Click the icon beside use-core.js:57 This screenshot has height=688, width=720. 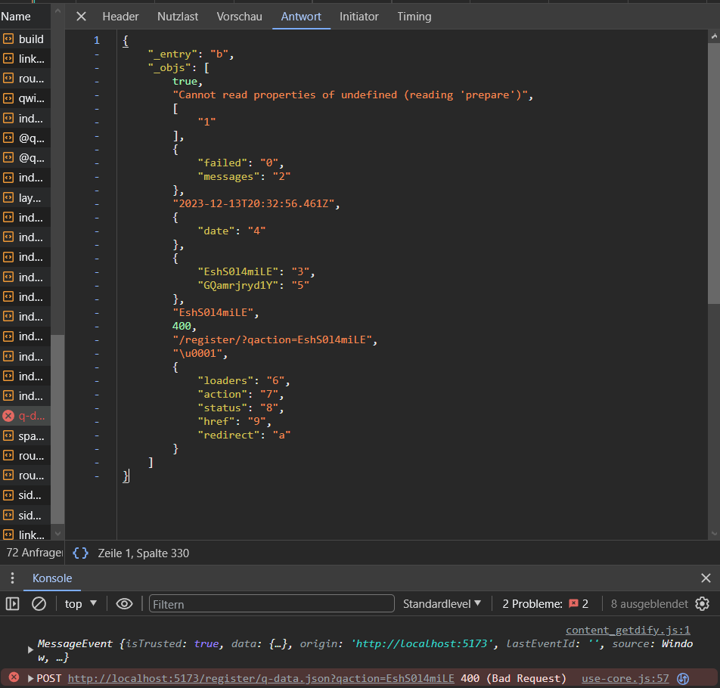tap(683, 678)
